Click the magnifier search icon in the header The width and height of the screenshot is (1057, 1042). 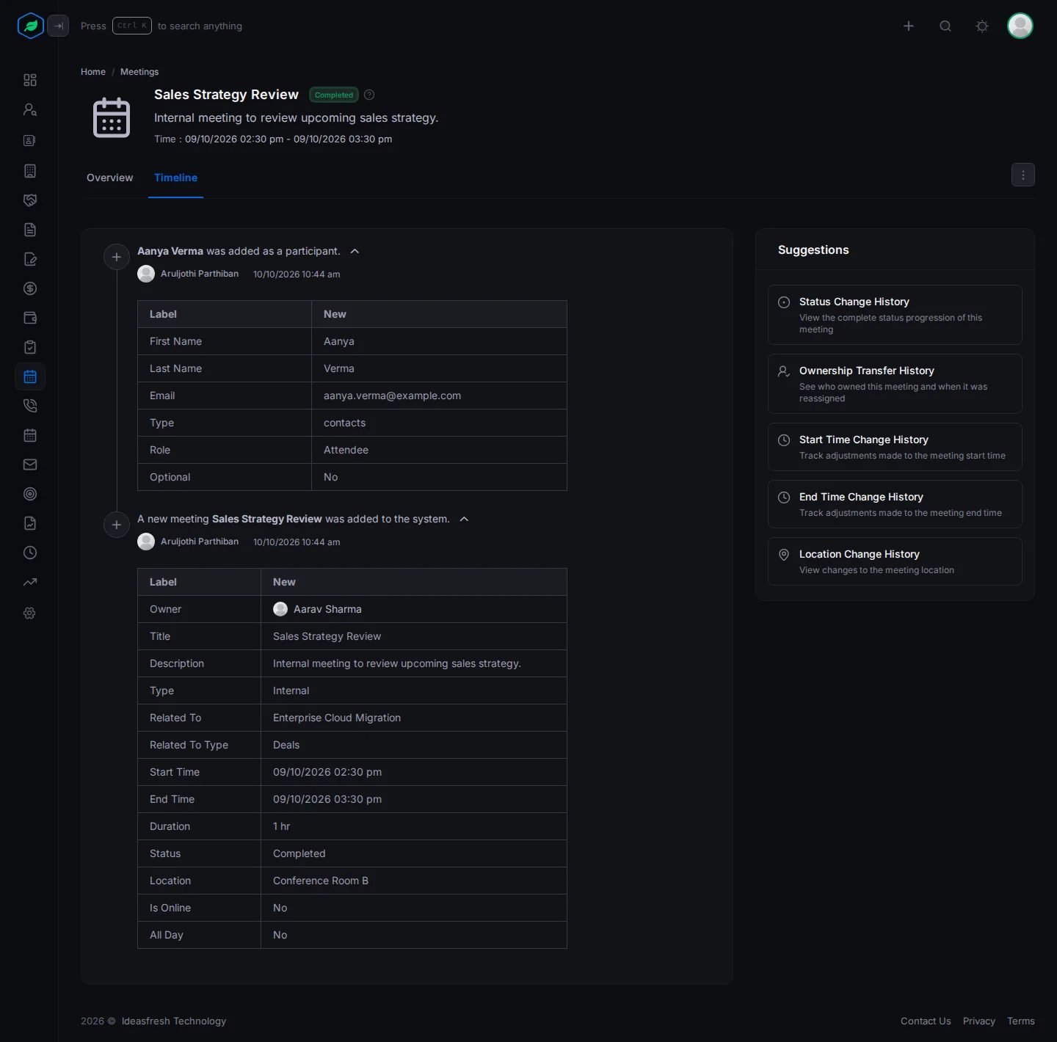[x=945, y=26]
